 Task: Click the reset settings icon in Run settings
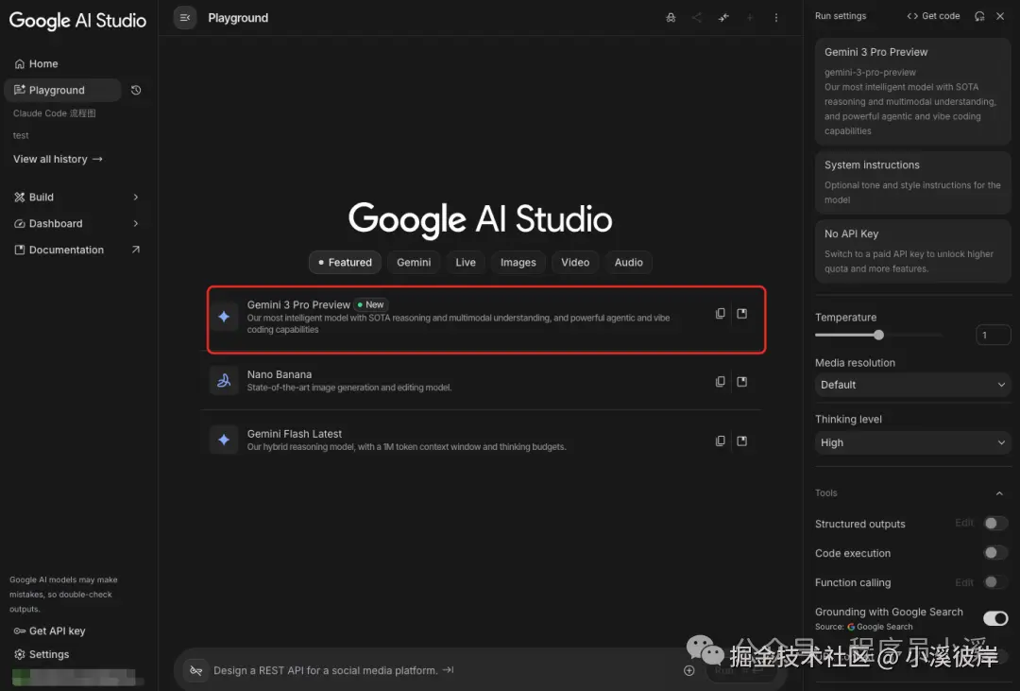coord(979,16)
